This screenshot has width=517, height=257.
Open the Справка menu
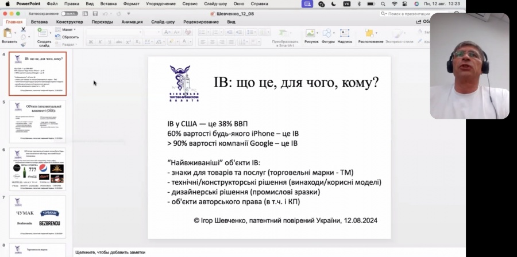point(259,3)
